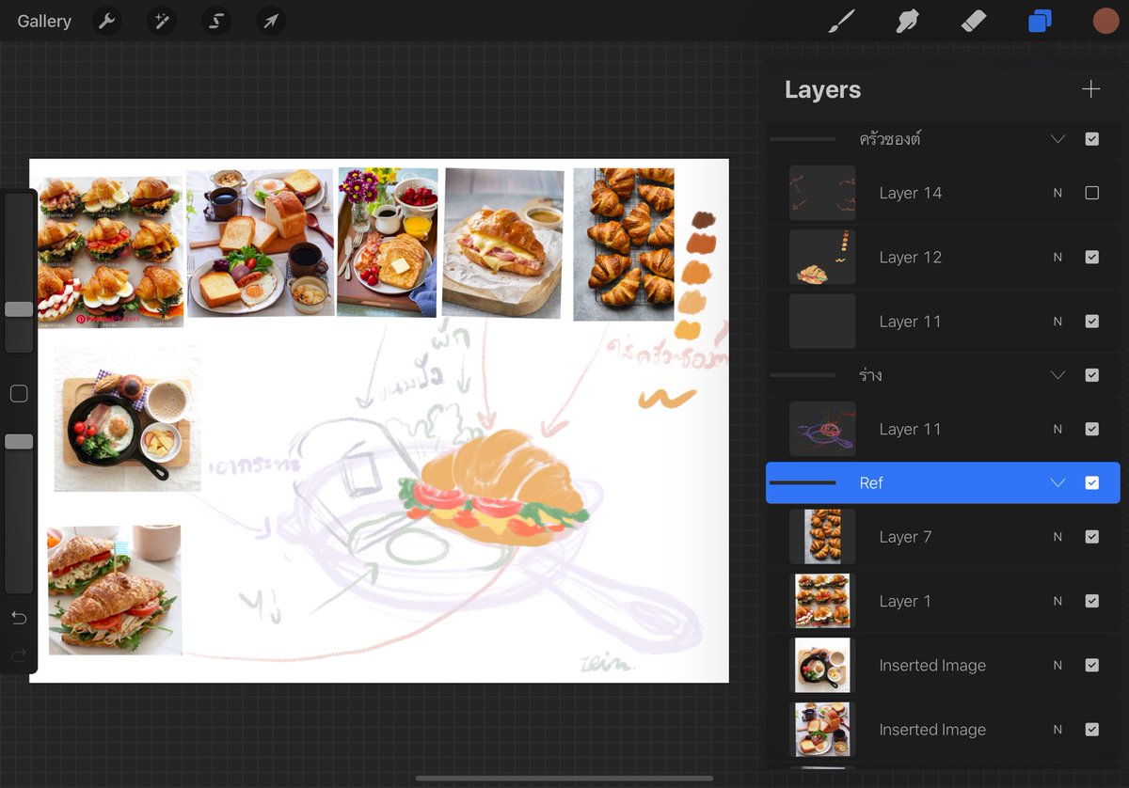
Task: Activate the Transform arrow tool
Action: pyautogui.click(x=271, y=21)
